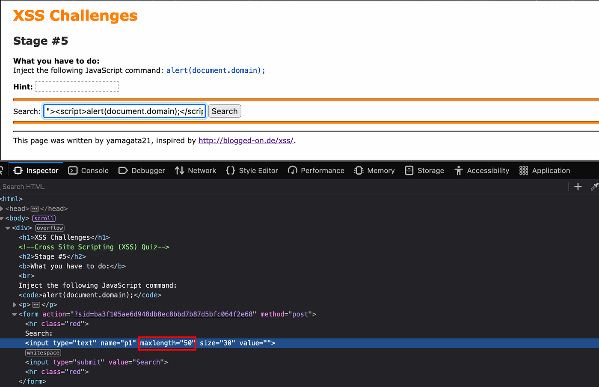Image resolution: width=599 pixels, height=387 pixels.
Task: Click the XSS Challenges page heading
Action: (75, 16)
